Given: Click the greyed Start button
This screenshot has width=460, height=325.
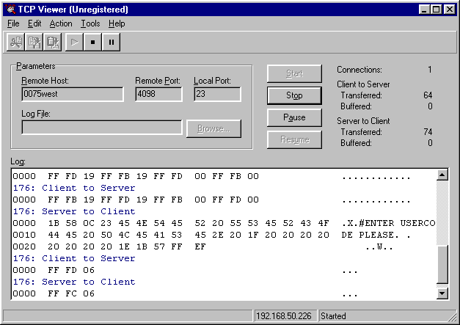Looking at the screenshot, I should 294,73.
